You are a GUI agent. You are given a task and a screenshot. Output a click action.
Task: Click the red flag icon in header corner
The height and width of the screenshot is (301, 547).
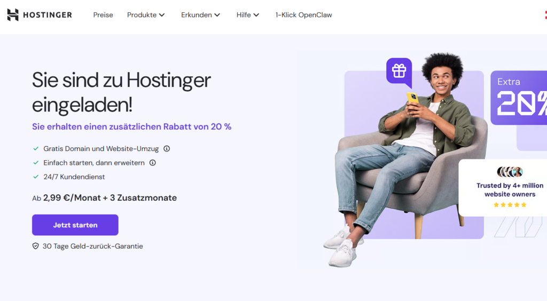click(545, 15)
